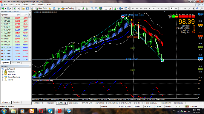Toggle the Market Watch panel toolbar button
The image size is (204, 114).
click(x=15, y=8)
